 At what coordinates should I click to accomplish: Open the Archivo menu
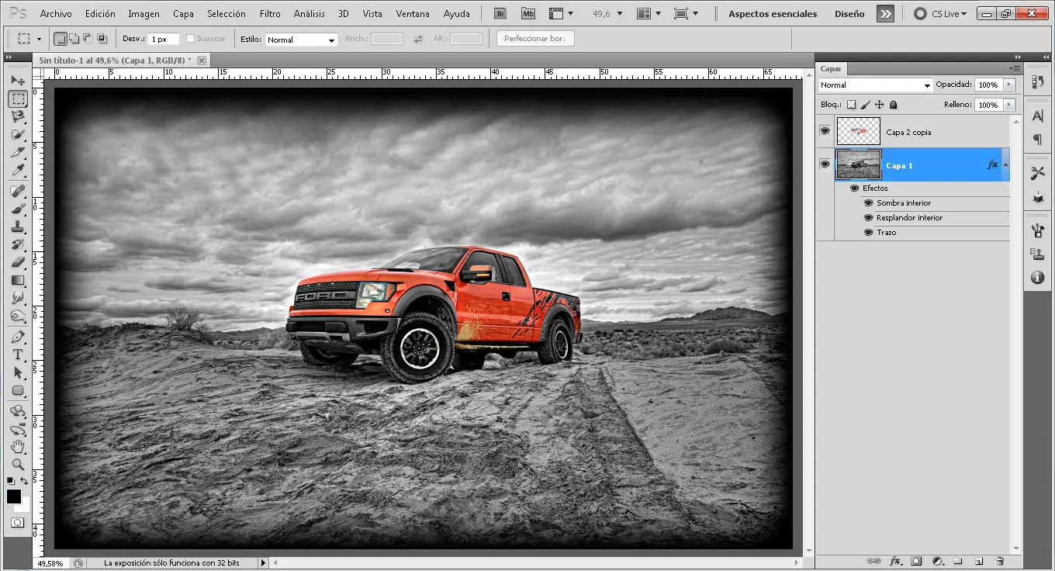point(56,14)
